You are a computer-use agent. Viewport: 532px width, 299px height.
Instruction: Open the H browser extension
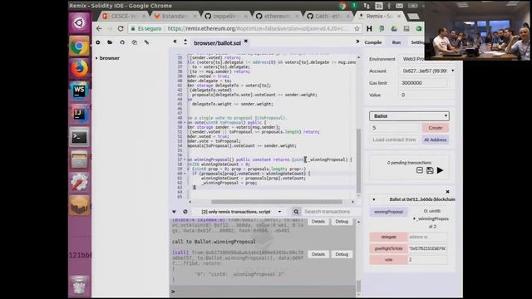coord(369,29)
